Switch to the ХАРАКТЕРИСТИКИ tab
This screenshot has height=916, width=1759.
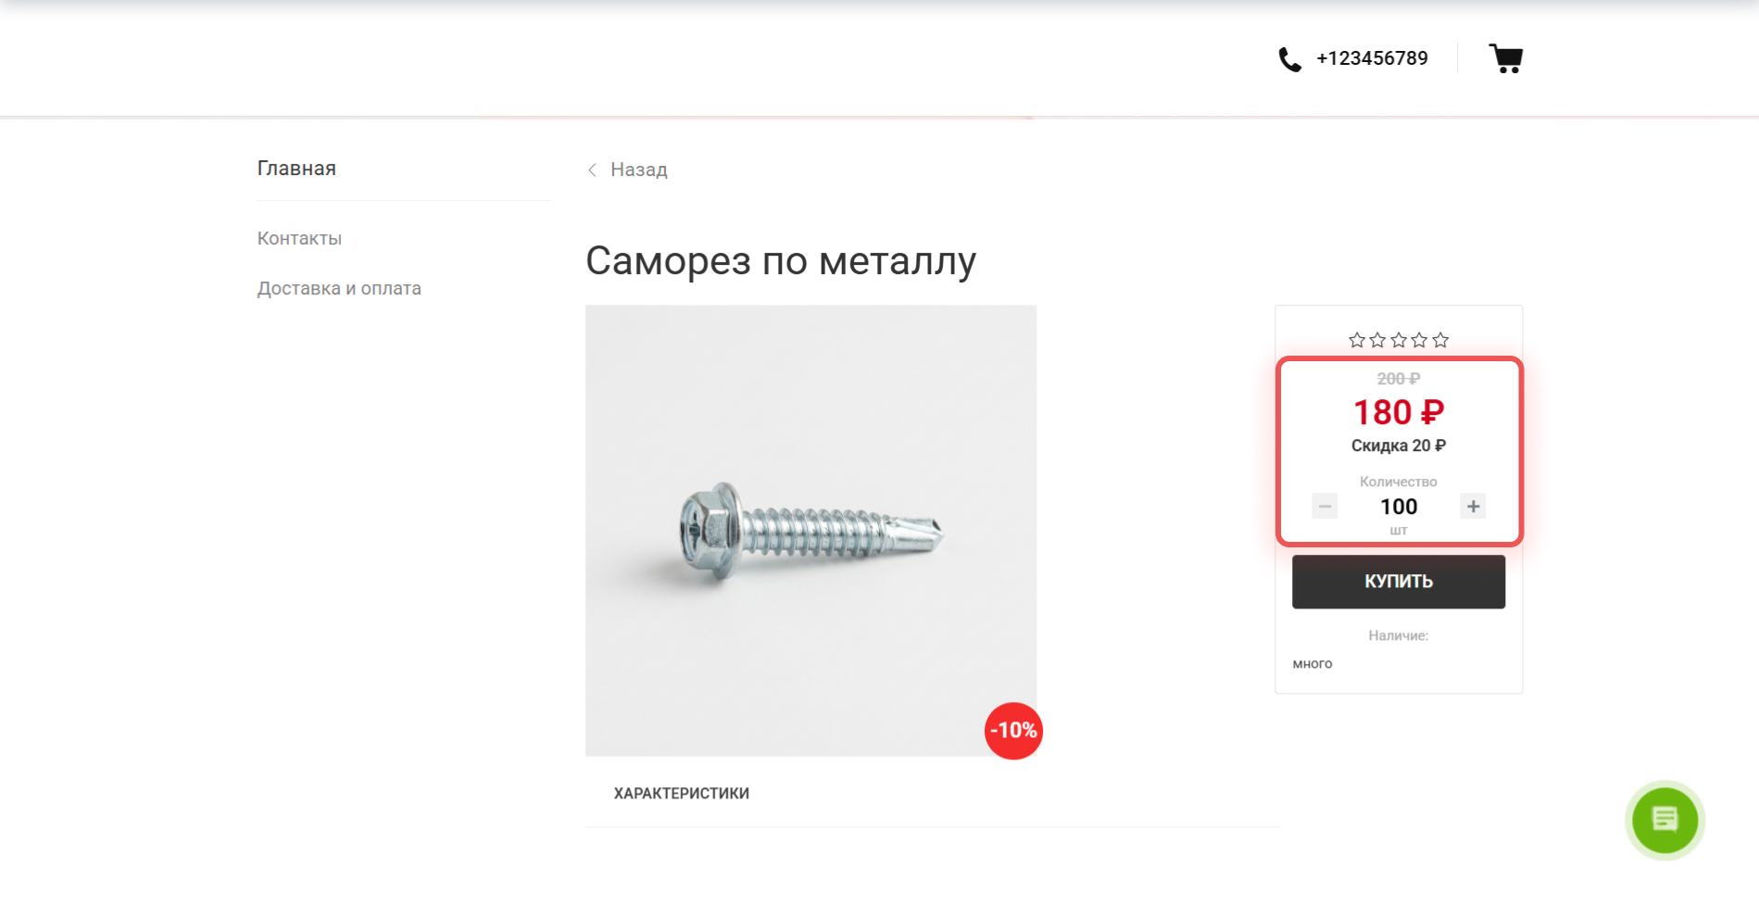tap(682, 793)
